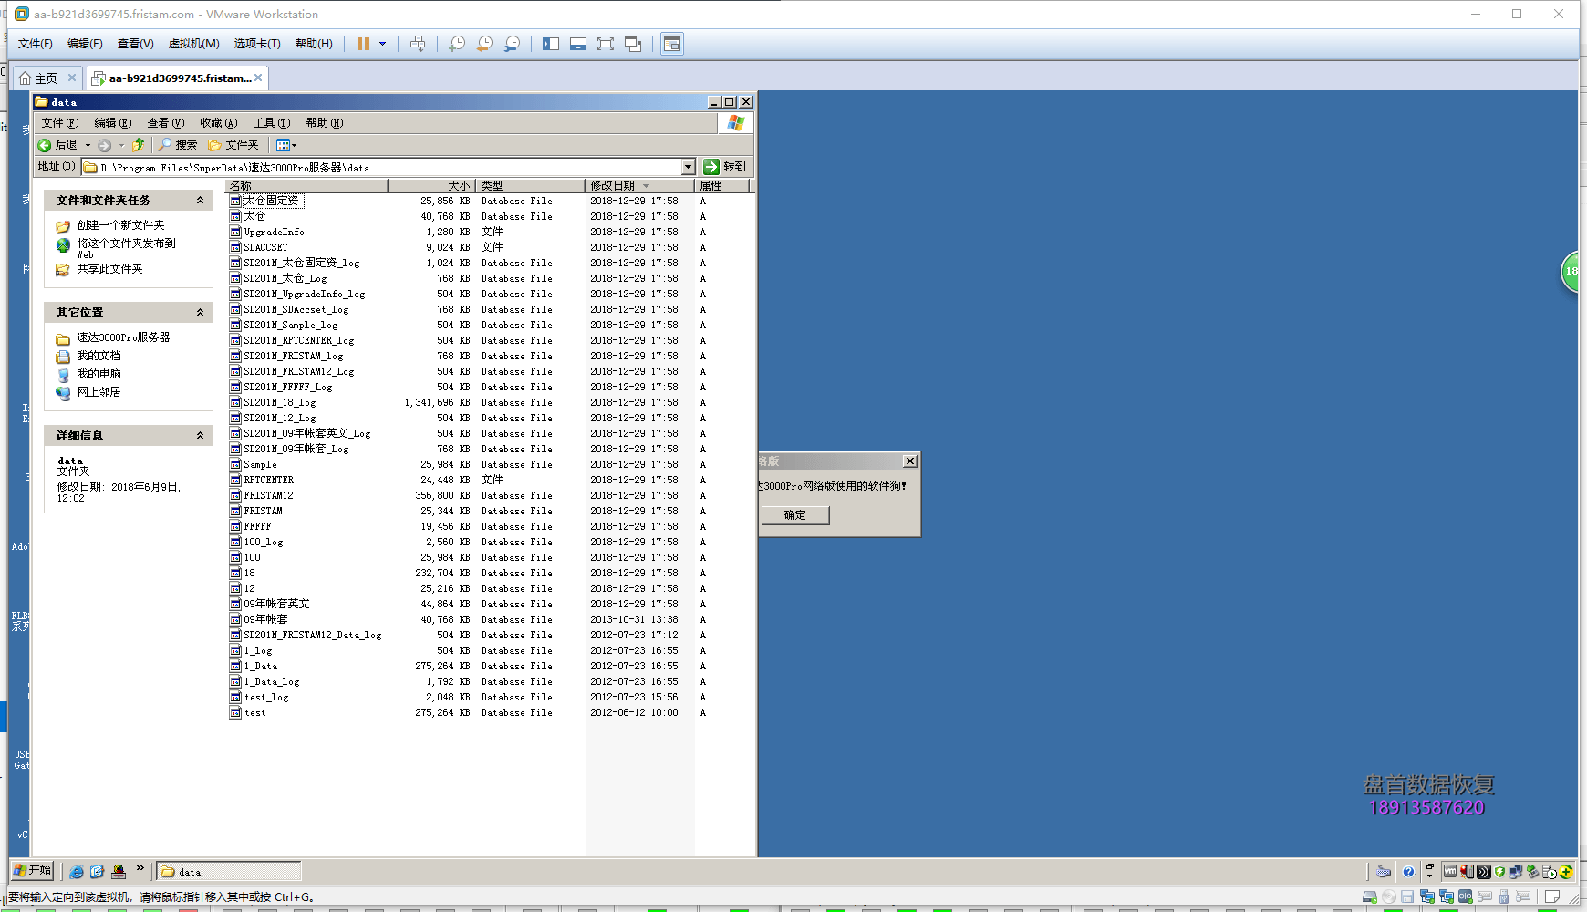The image size is (1587, 912).
Task: Click the keyboard language bar icon
Action: tap(1385, 872)
